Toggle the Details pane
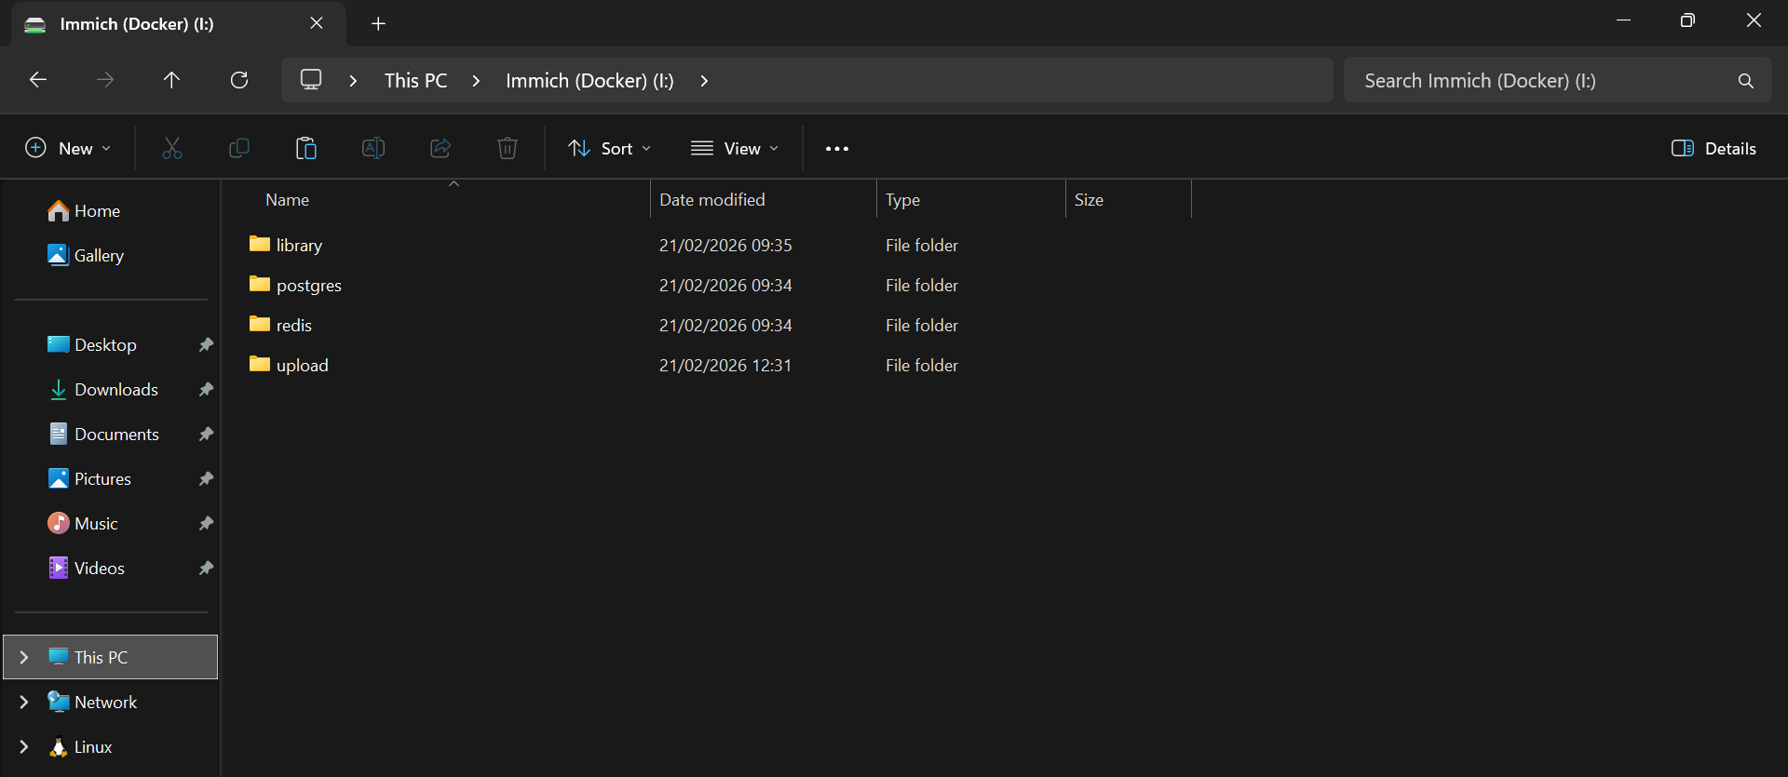The image size is (1788, 777). click(x=1713, y=148)
